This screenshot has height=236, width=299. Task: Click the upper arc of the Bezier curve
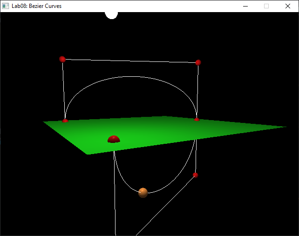click(x=130, y=78)
